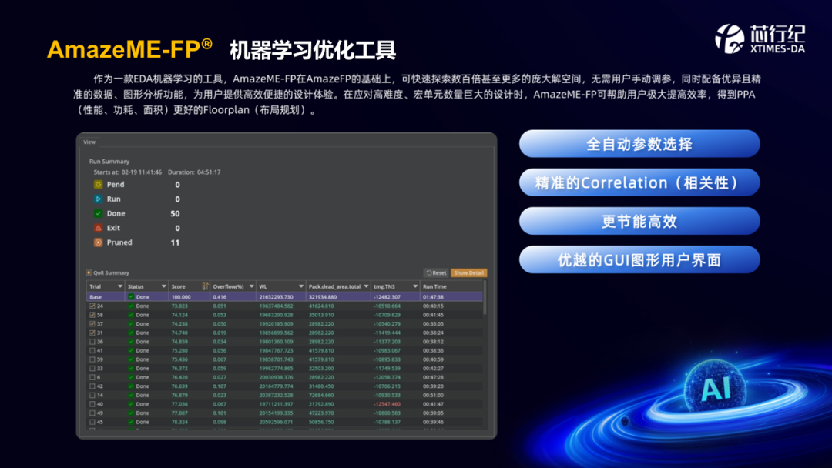
Task: Open the Trial column filter dropdown
Action: (x=120, y=286)
